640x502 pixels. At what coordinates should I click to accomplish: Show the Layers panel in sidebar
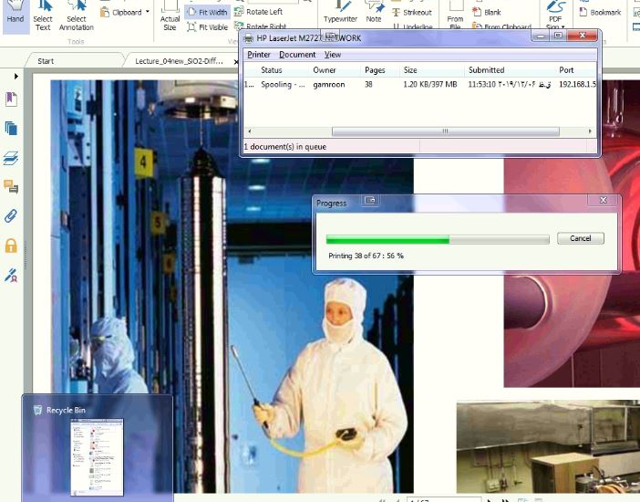pyautogui.click(x=11, y=158)
